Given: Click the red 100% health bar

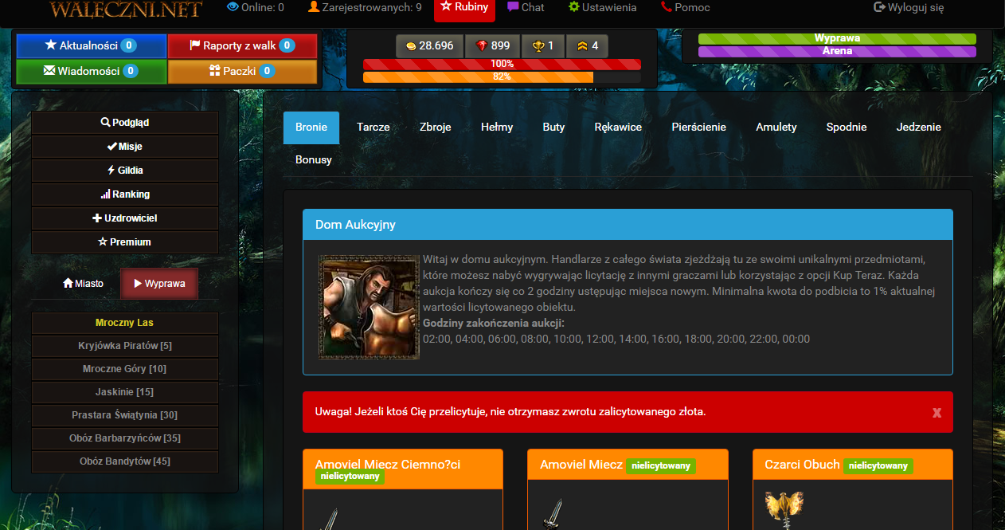Looking at the screenshot, I should pos(502,64).
